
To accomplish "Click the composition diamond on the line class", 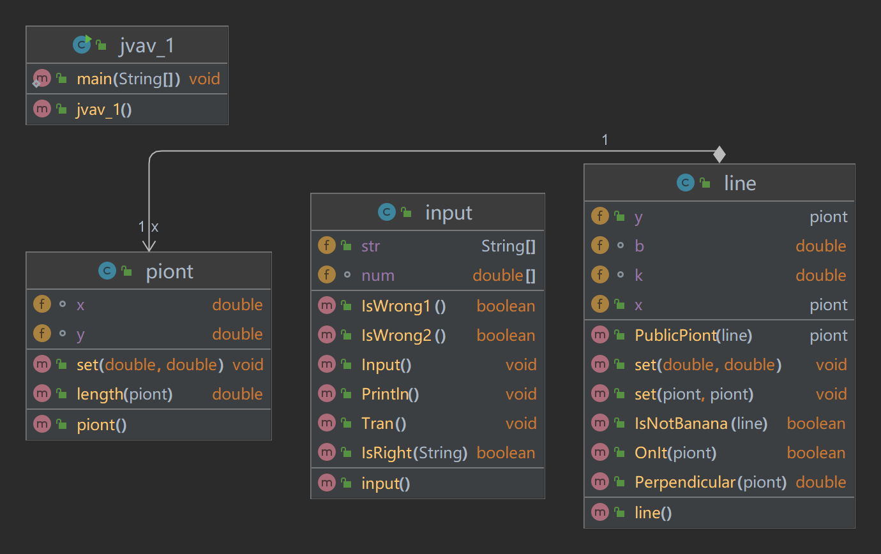I will tap(719, 154).
